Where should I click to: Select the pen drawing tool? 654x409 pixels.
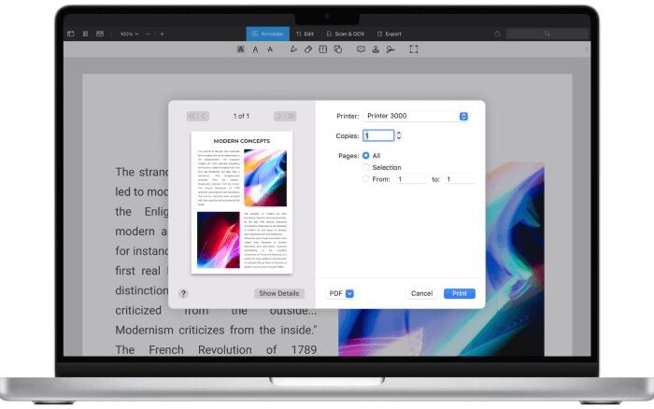293,49
